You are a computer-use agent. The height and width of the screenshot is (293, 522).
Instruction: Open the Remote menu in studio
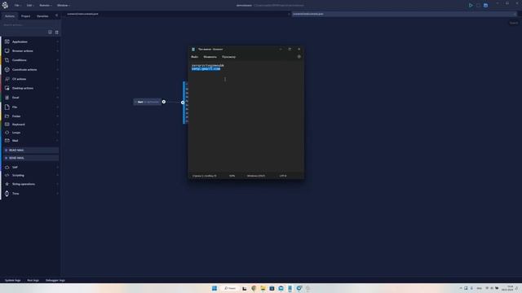click(45, 6)
